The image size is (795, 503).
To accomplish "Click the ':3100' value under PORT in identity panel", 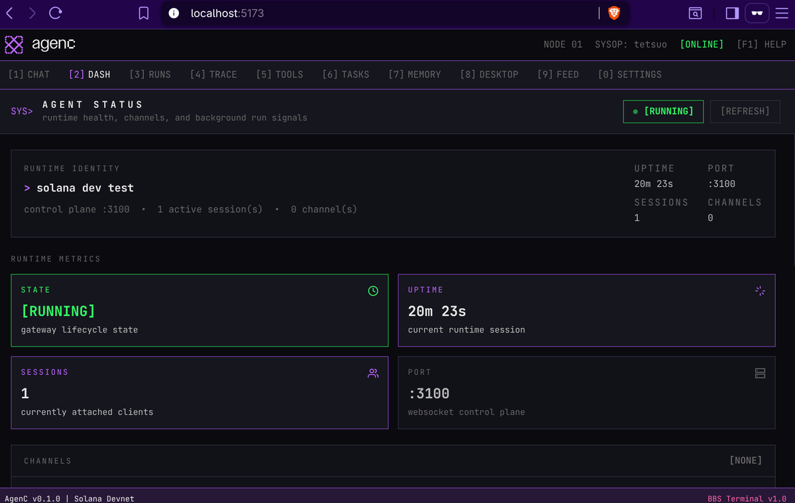I will pyautogui.click(x=721, y=184).
